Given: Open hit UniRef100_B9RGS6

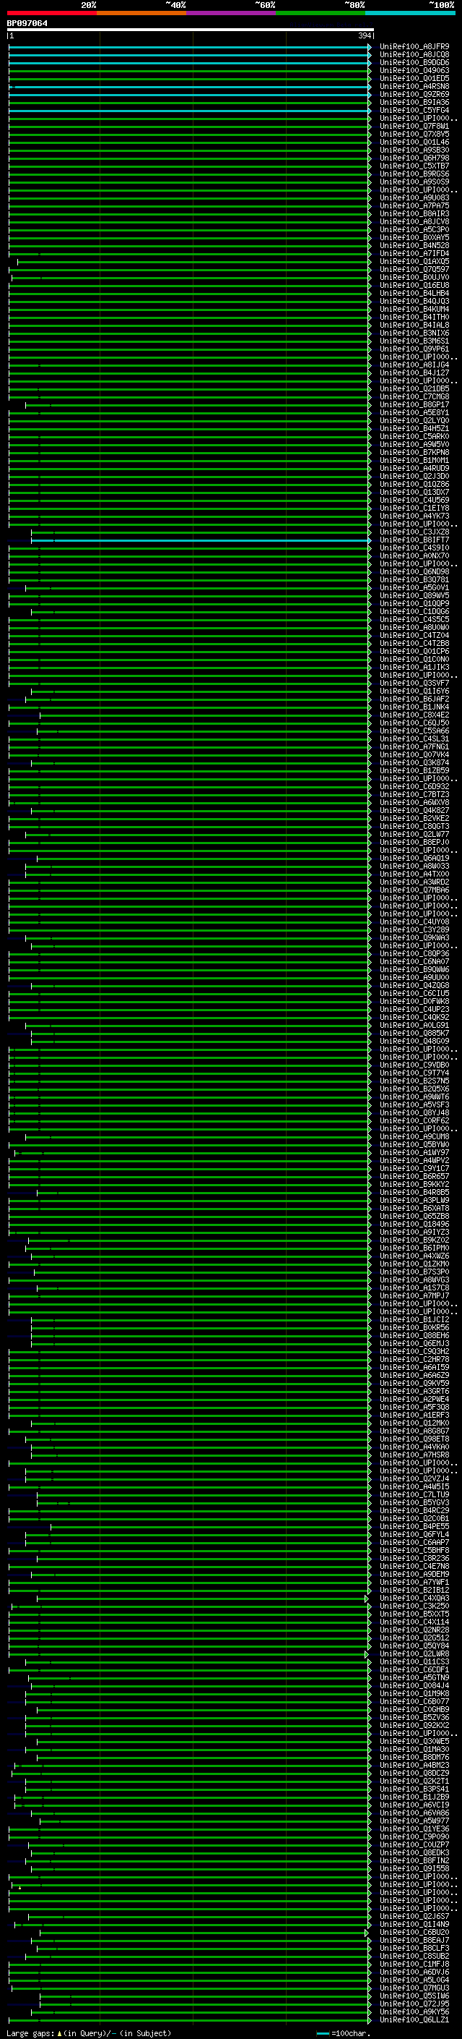Looking at the screenshot, I should coord(414,174).
